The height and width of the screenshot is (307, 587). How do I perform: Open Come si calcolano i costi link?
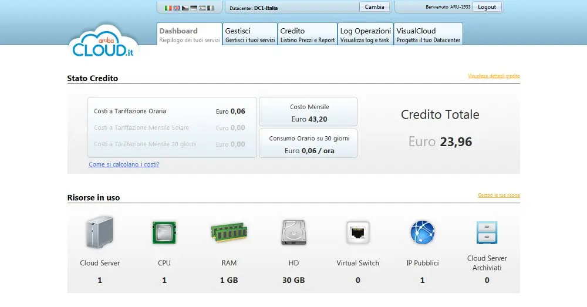(x=124, y=164)
